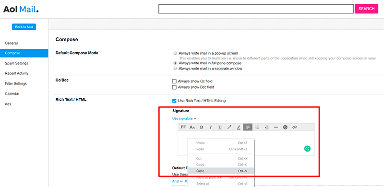384x187 pixels.
Task: Insert a hyperlink with link icon
Action: [x=294, y=127]
